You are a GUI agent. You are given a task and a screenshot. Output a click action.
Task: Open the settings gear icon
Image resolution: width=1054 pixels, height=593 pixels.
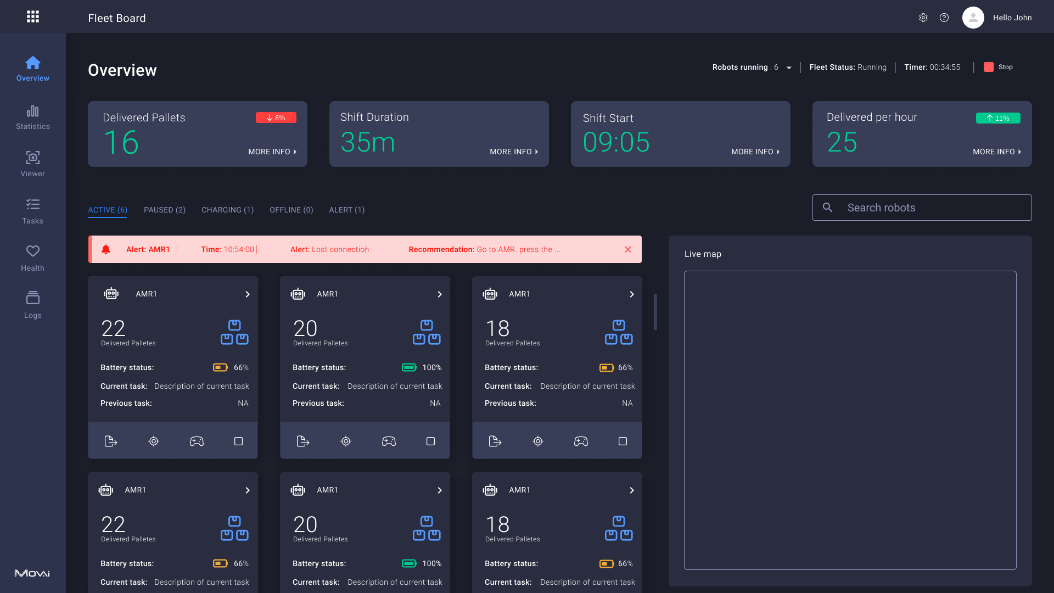click(923, 18)
